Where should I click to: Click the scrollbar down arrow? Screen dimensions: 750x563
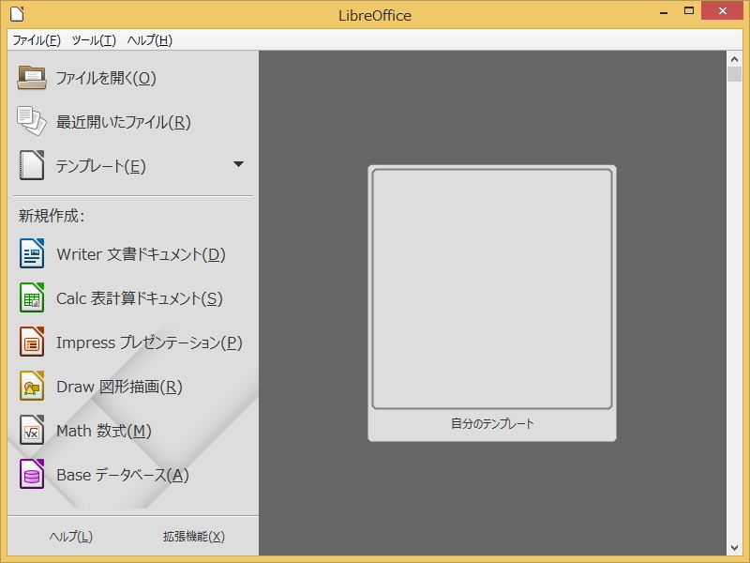tap(735, 547)
